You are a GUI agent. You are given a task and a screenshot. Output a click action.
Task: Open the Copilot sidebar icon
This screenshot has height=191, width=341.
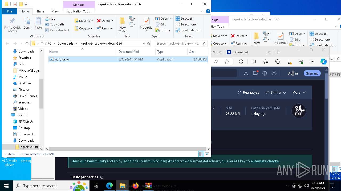click(324, 62)
